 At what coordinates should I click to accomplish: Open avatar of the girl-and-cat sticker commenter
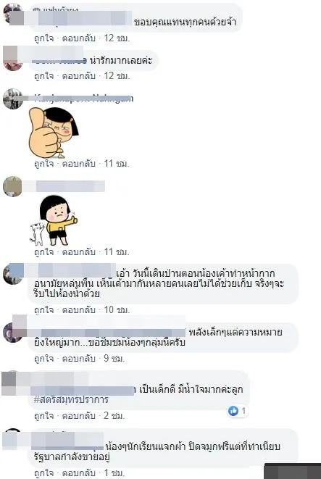click(12, 186)
